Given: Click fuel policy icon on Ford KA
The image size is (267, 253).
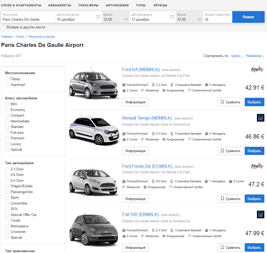Looking at the screenshot, I should tap(124, 85).
